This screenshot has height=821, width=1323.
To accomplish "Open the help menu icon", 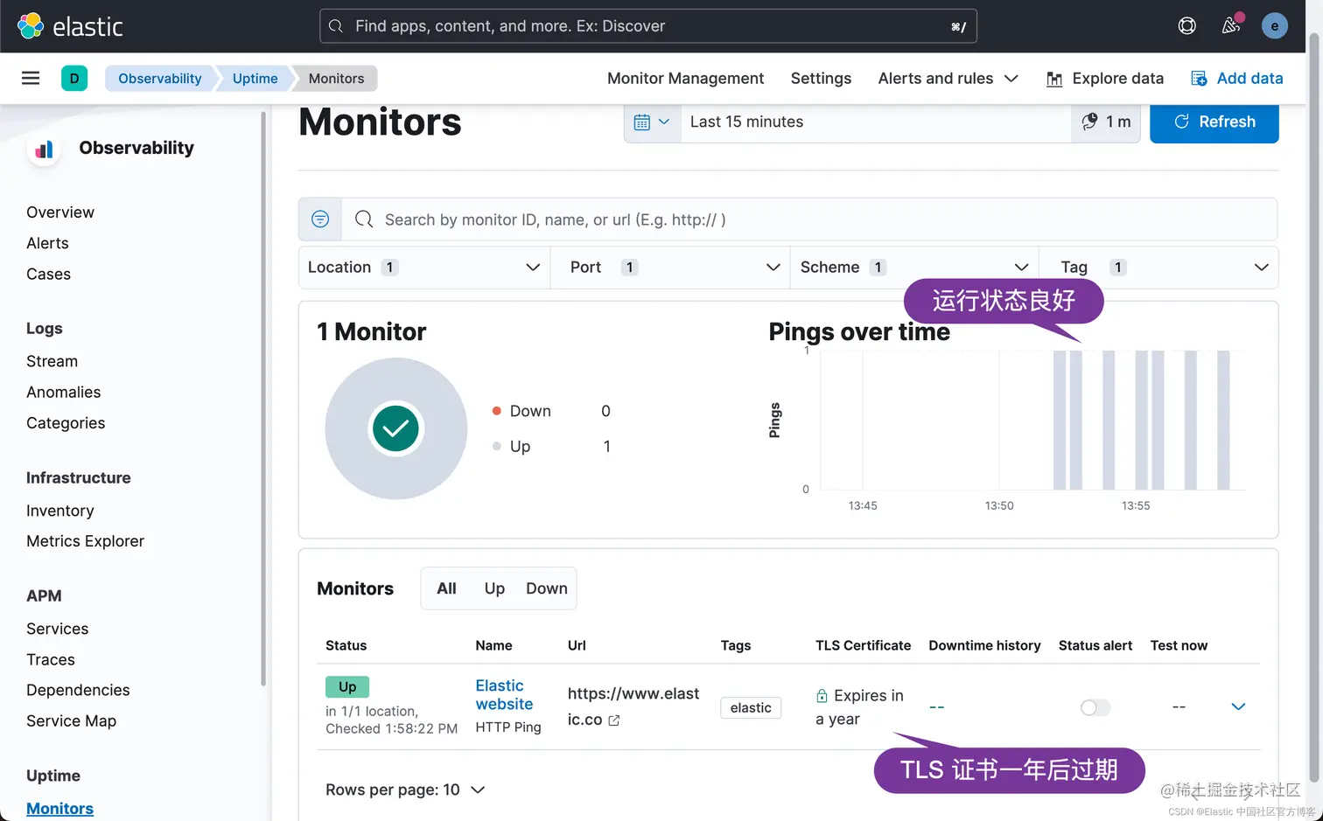I will point(1186,26).
